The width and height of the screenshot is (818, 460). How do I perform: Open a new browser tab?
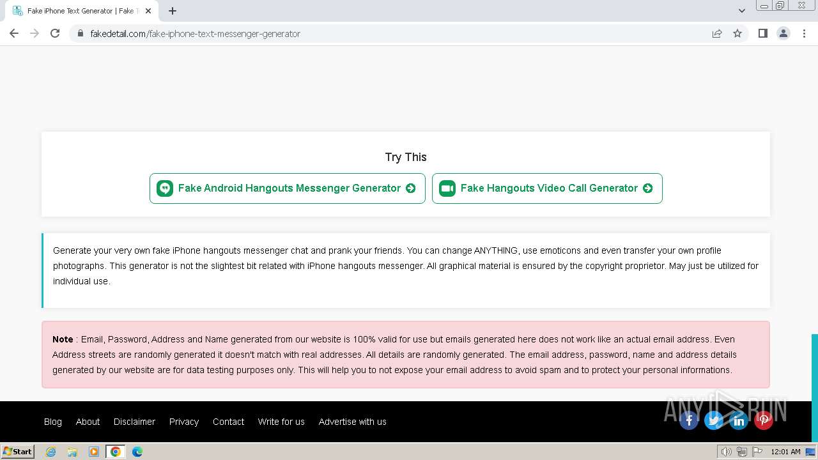click(x=173, y=11)
